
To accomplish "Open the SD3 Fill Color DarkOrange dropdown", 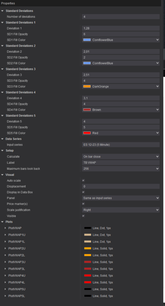I will click(x=121, y=86).
